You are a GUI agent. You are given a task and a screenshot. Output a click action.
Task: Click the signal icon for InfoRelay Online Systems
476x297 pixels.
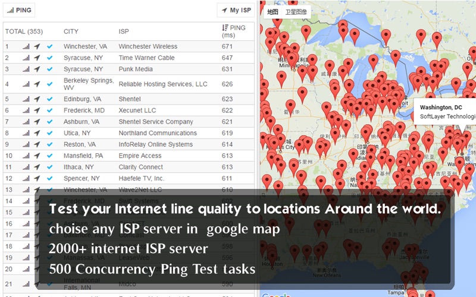(x=26, y=144)
